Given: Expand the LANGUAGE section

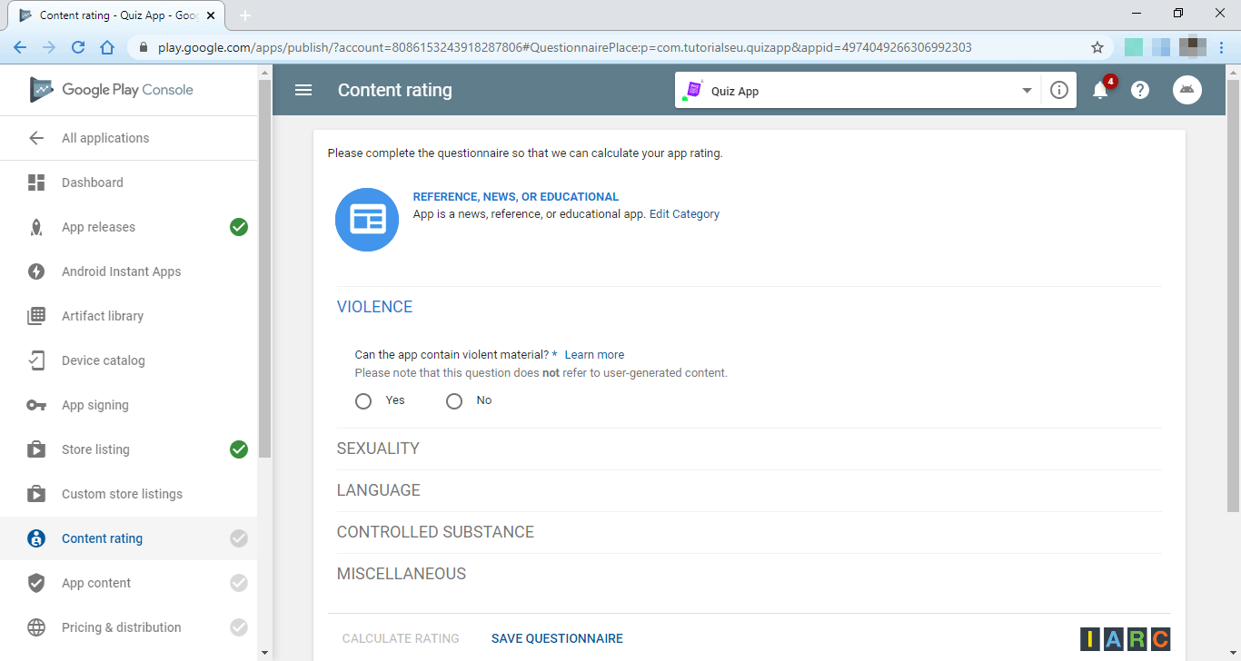Looking at the screenshot, I should pos(378,490).
